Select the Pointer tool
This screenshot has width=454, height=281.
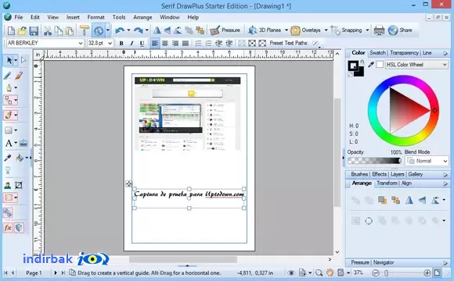tap(9, 60)
